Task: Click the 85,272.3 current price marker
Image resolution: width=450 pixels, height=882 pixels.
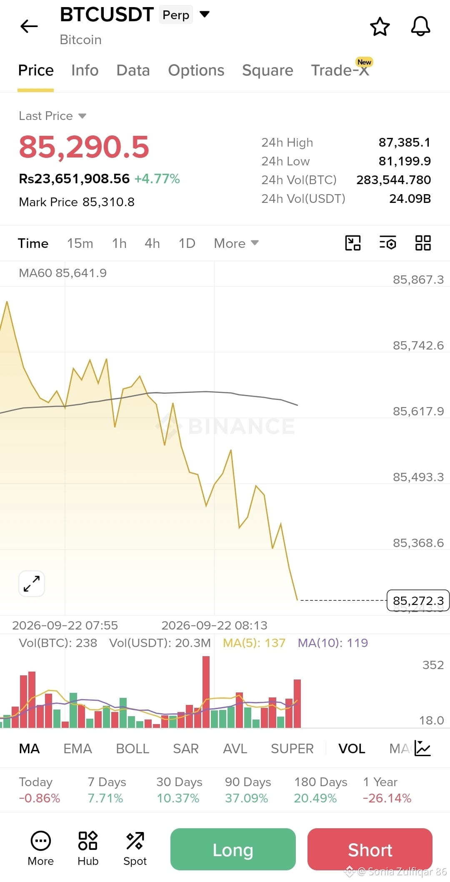Action: 418,600
